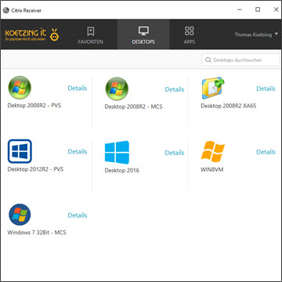282x282 pixels.
Task: Launch Windows 7 32Bit - MCS icon
Action: click(20, 215)
